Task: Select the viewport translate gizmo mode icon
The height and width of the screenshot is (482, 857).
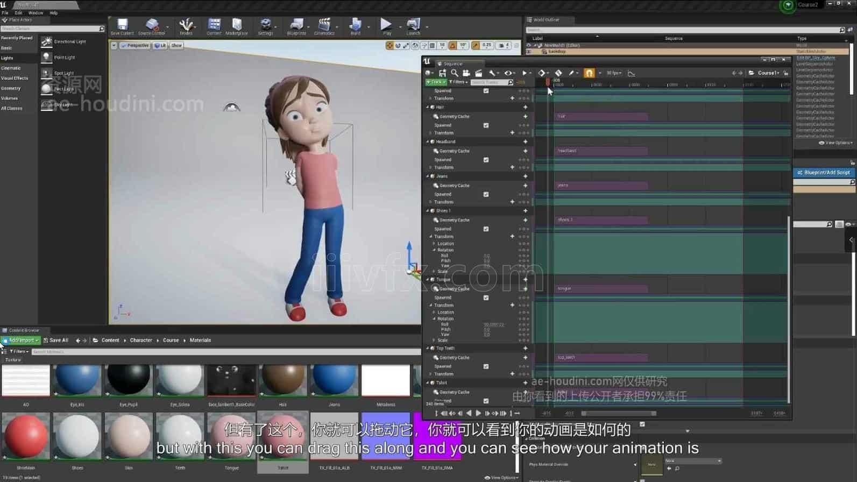Action: coord(389,46)
